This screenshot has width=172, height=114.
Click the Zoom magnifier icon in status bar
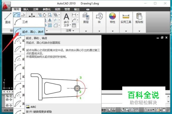click(127, 110)
